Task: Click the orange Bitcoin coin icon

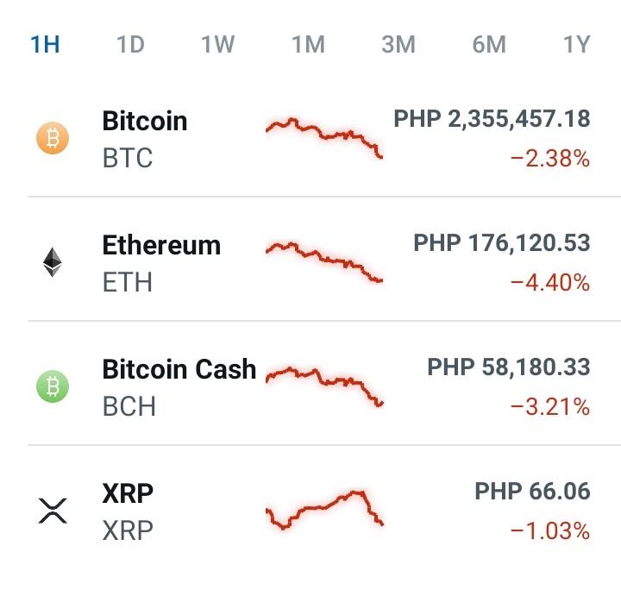Action: [53, 138]
